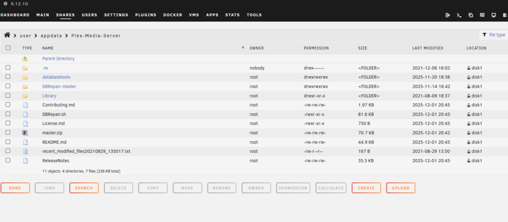Click lock icon in master.zip location cell
Screen dimensions: 508x222
[x=468, y=133]
